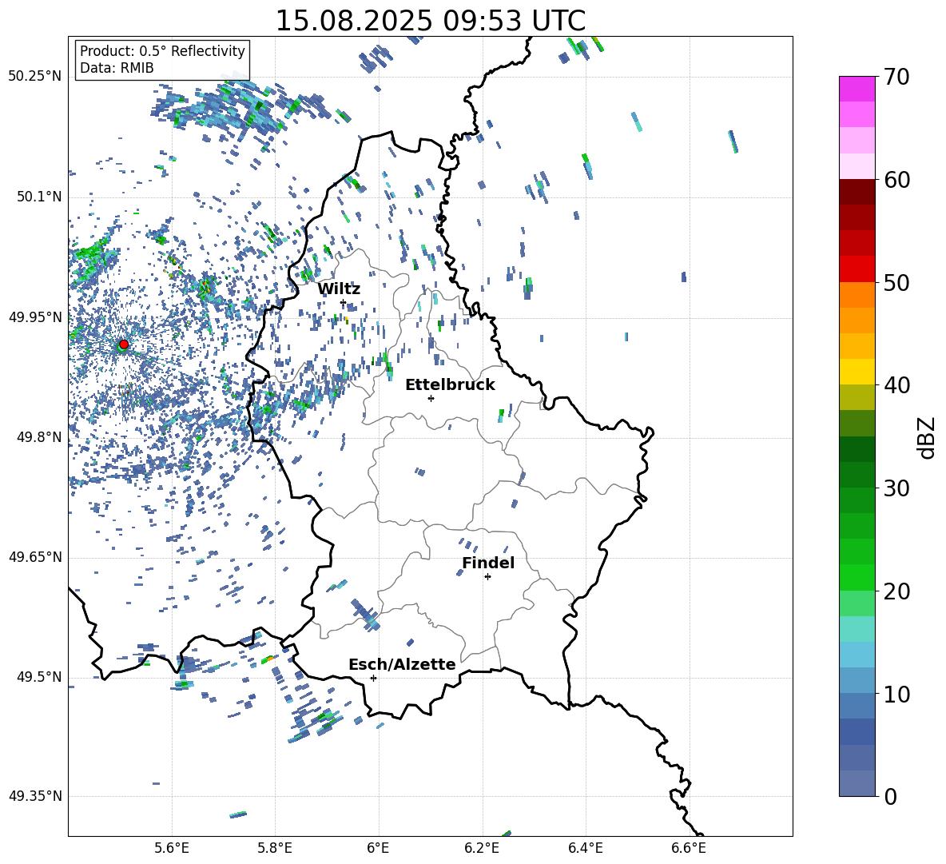Click the 49.65°N latitude label
Screen dimensions: 946x864
coord(35,556)
